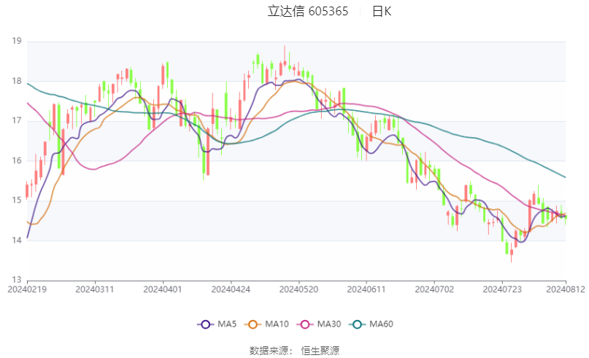Select the 20240219 x-axis date label
This screenshot has height=358, width=589.
[27, 289]
